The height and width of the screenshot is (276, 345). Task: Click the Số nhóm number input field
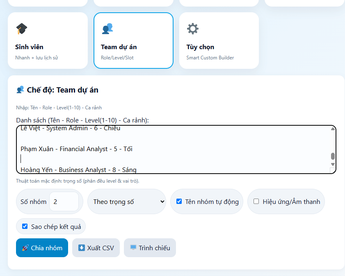64,201
